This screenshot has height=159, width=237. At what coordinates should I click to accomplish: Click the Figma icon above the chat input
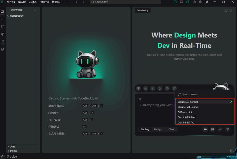pyautogui.click(x=139, y=88)
